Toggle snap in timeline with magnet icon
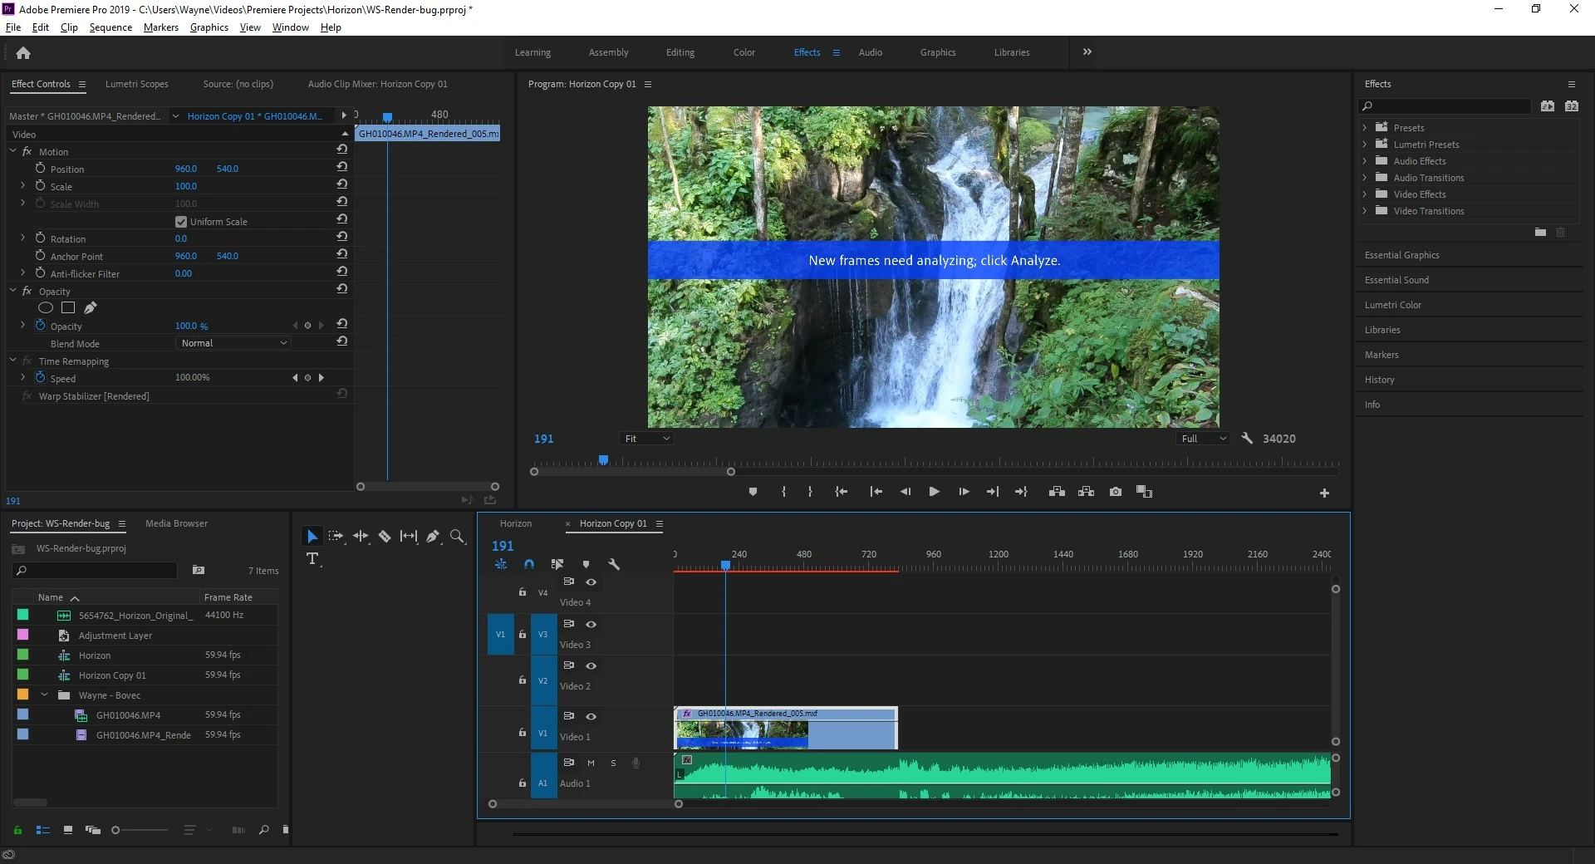This screenshot has width=1595, height=864. [x=529, y=564]
